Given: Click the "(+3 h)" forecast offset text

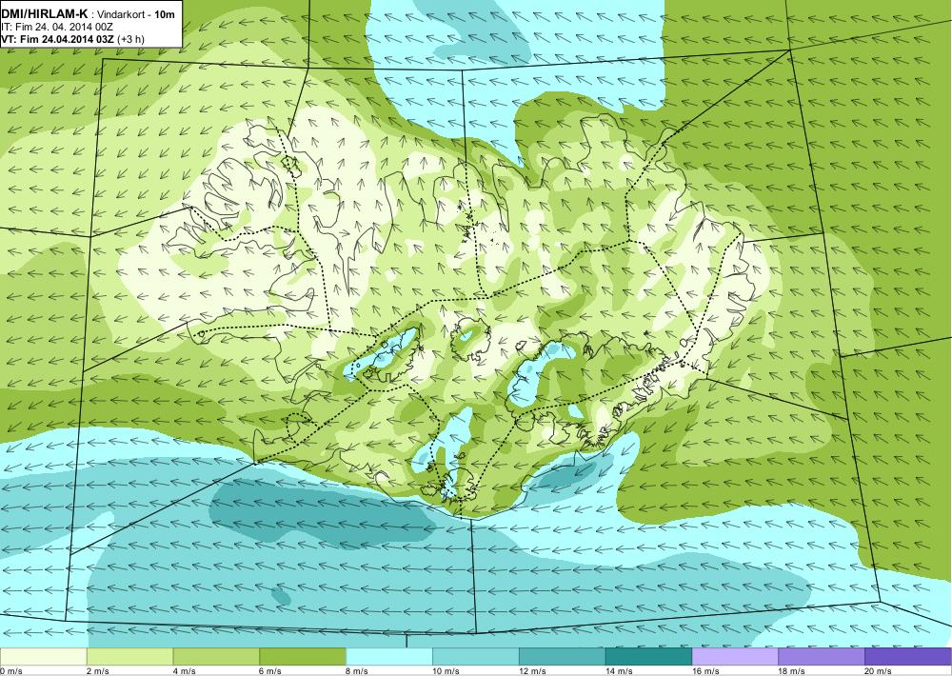Looking at the screenshot, I should click(x=130, y=39).
